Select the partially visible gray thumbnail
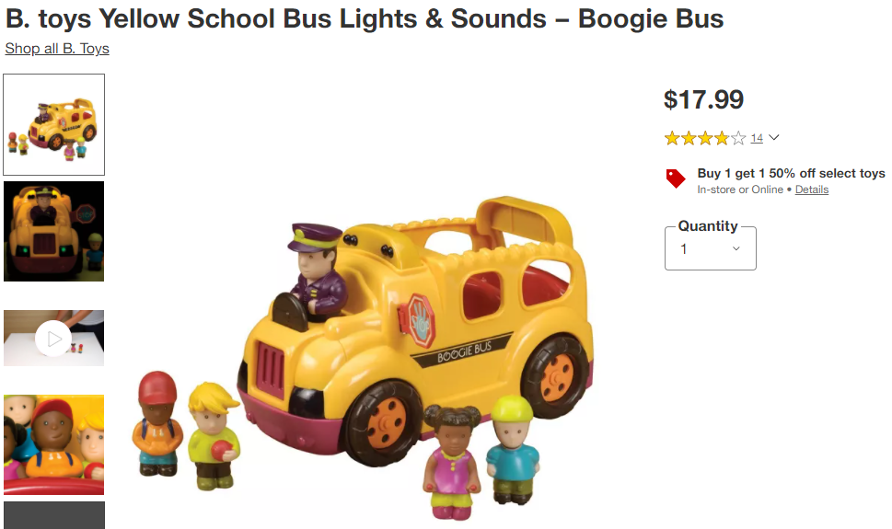Viewport: 892px width, 529px height. pos(54,515)
